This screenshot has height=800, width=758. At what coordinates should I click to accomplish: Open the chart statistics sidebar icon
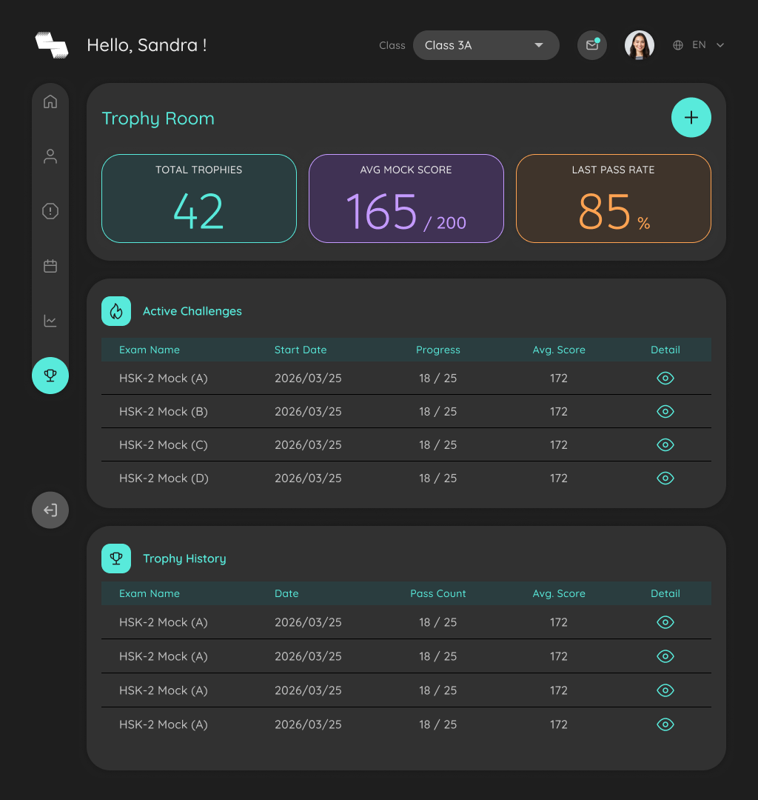(50, 321)
